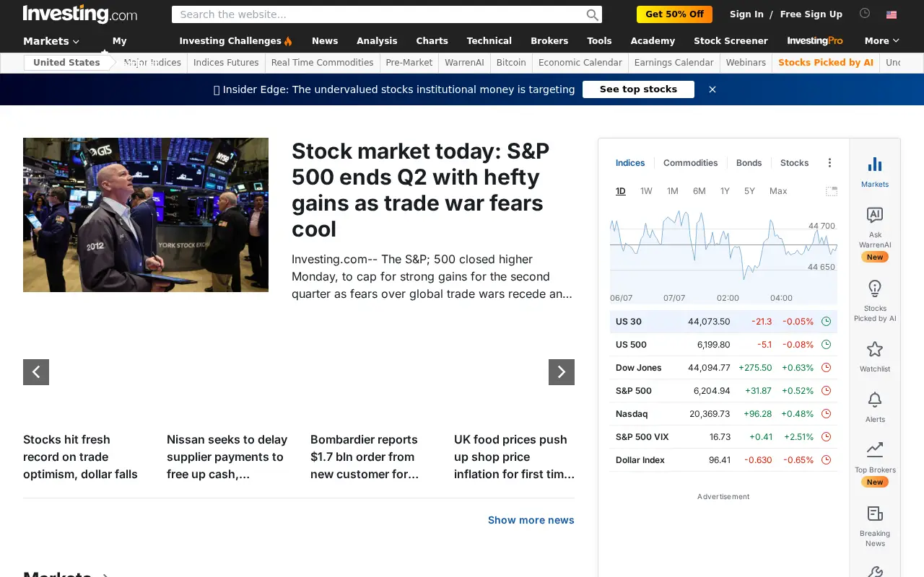924x577 pixels.
Task: Click the clock icon on Dow Jones row
Action: pos(827,368)
